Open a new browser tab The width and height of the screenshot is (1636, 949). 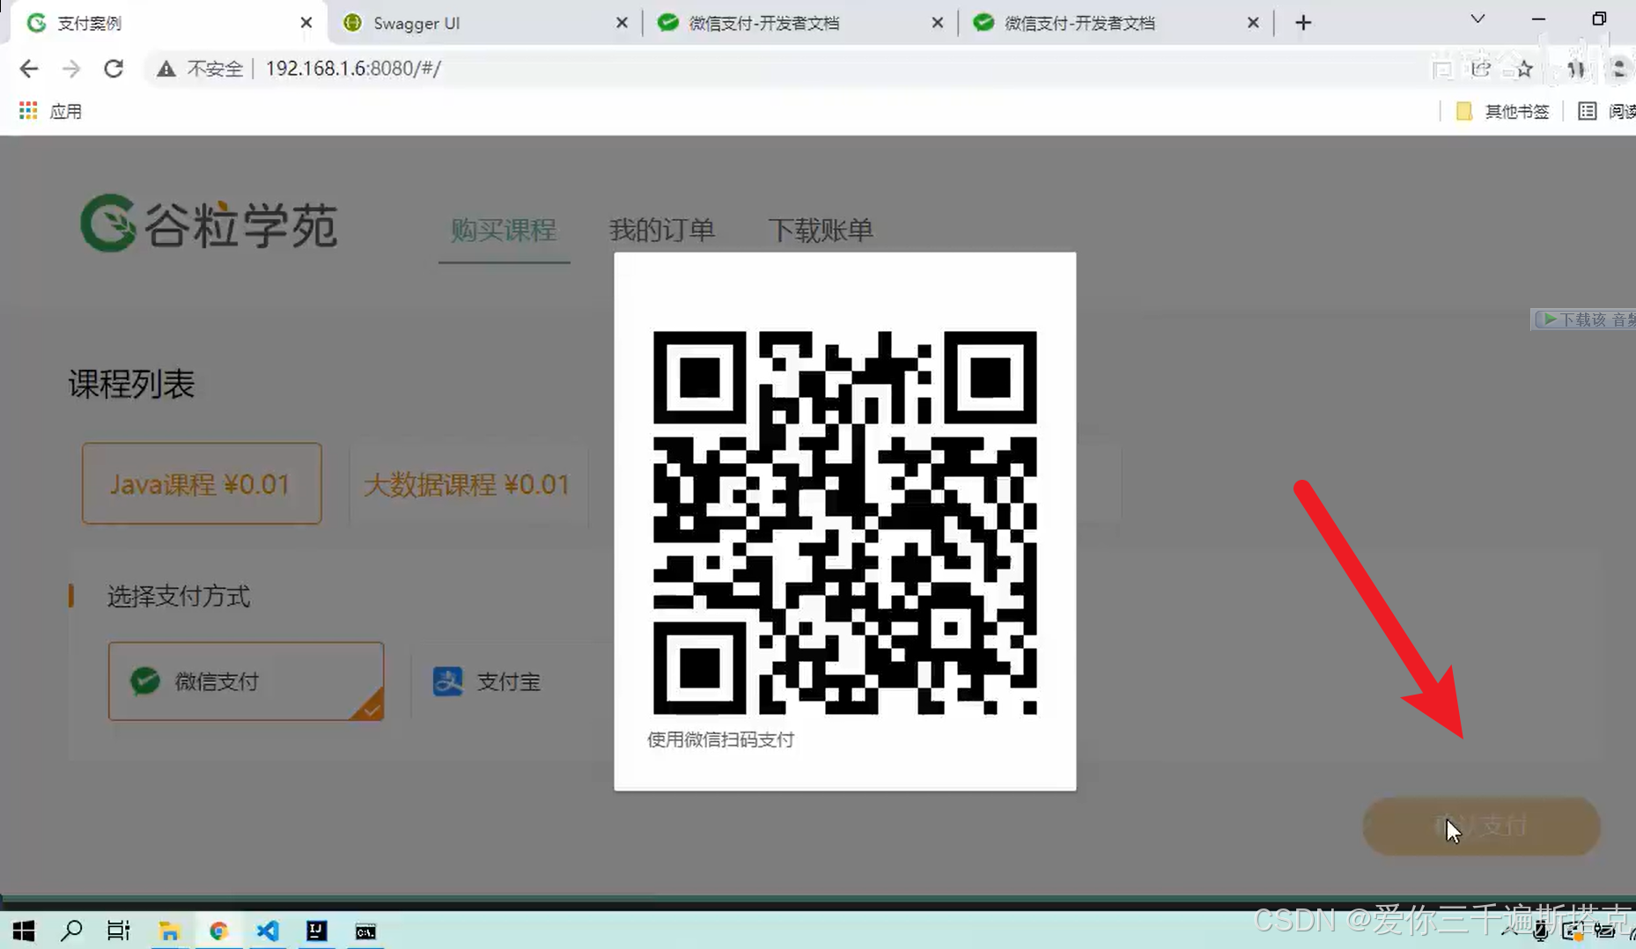coord(1303,23)
